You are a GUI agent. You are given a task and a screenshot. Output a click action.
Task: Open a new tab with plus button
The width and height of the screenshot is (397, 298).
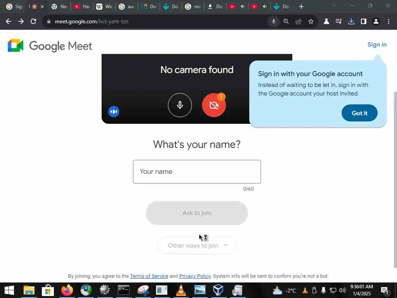point(301,7)
